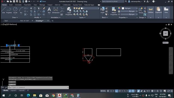Viewport: 174px width, 98px height.
Task: Click the Plot (print) icon in quick access toolbar
Action: click(26, 1)
